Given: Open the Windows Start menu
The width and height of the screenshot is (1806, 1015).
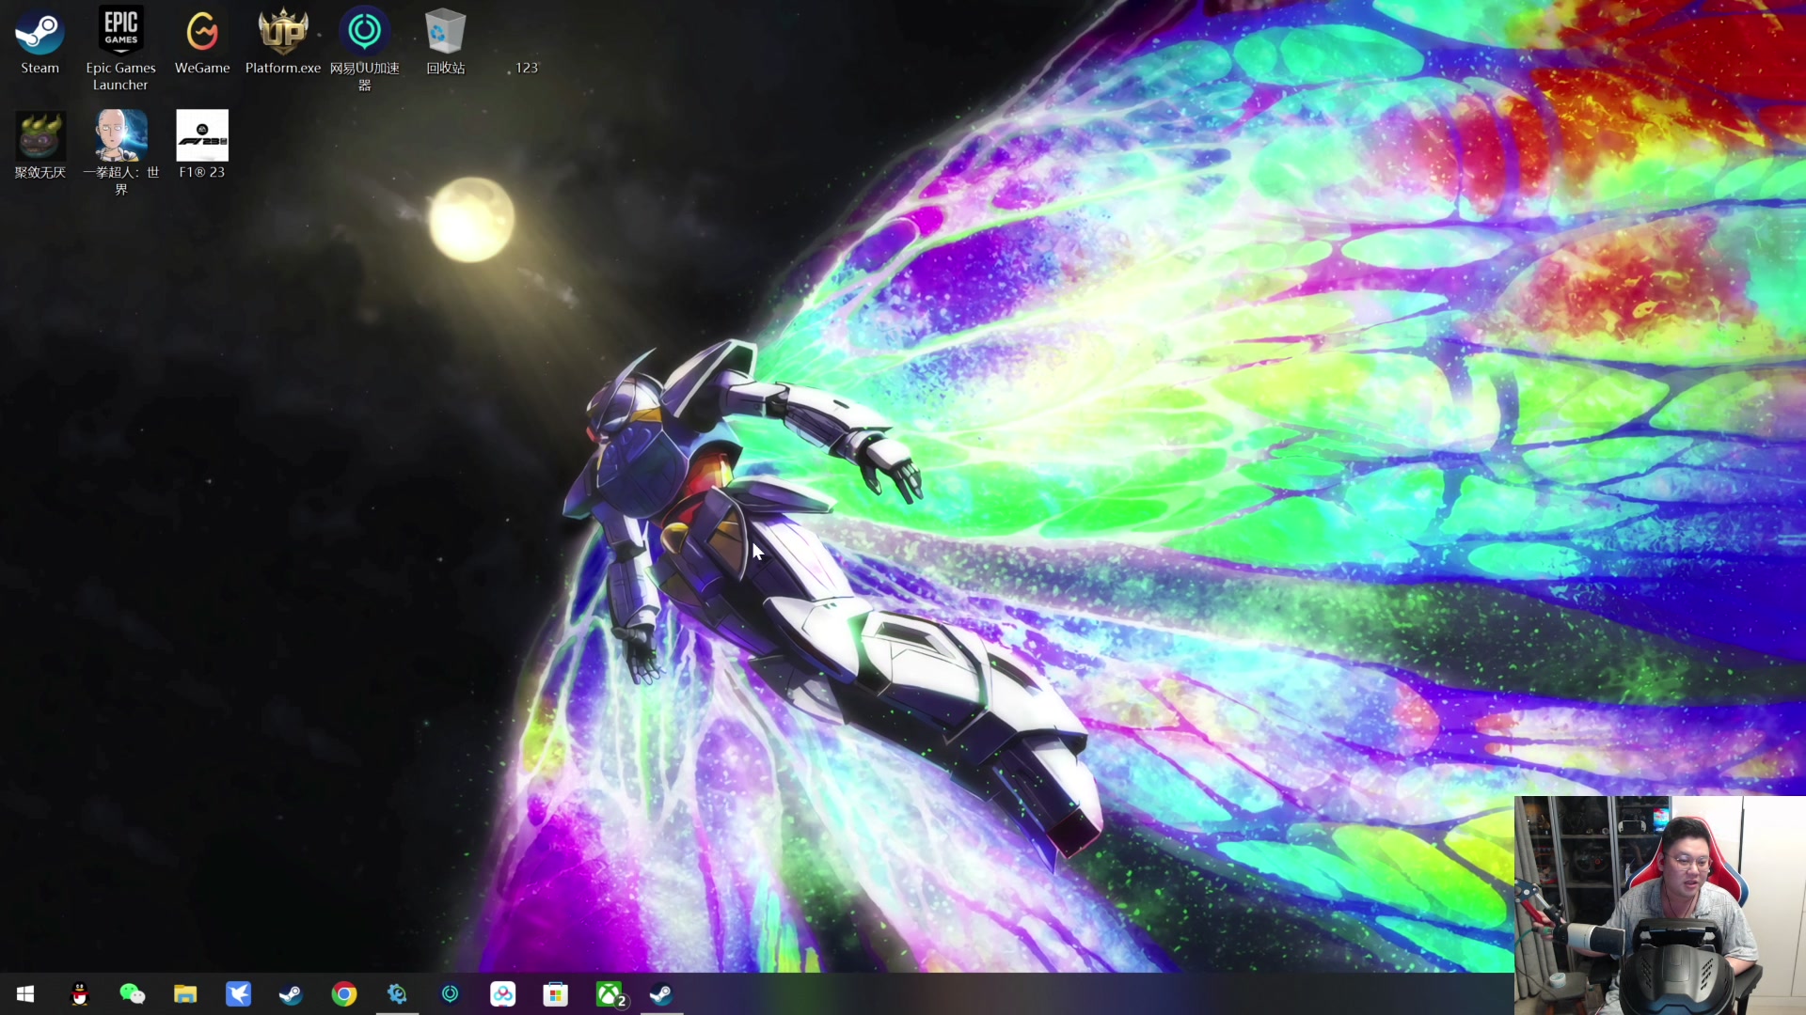Looking at the screenshot, I should [x=25, y=994].
